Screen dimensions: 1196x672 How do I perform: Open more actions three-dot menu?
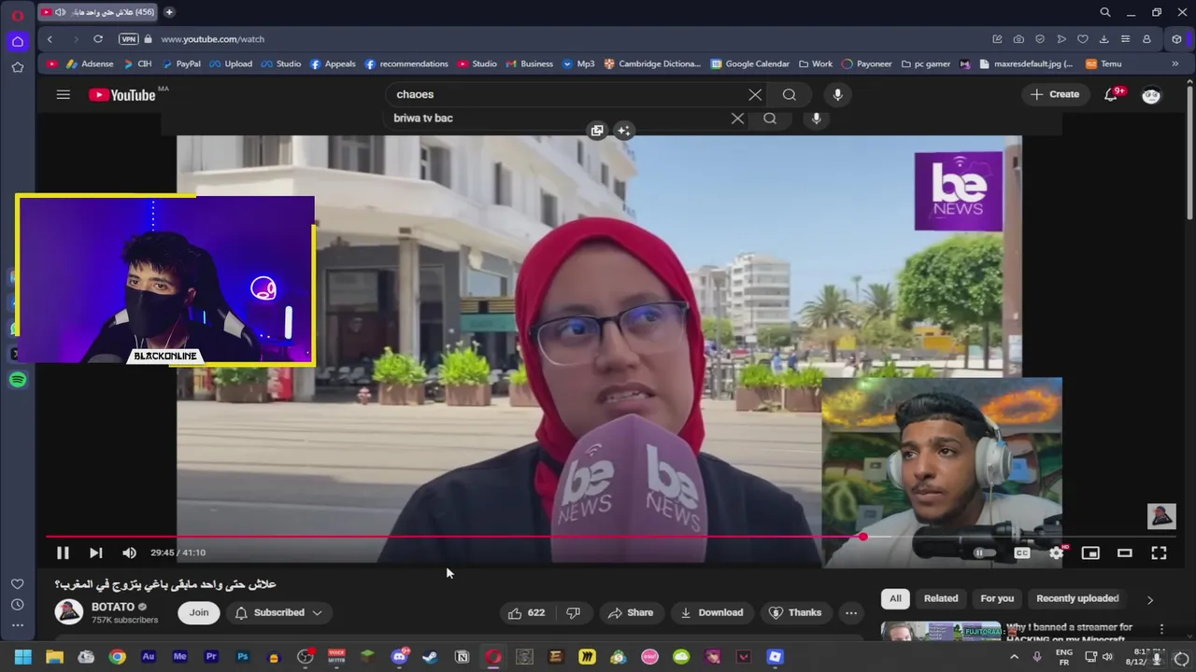[x=851, y=612]
